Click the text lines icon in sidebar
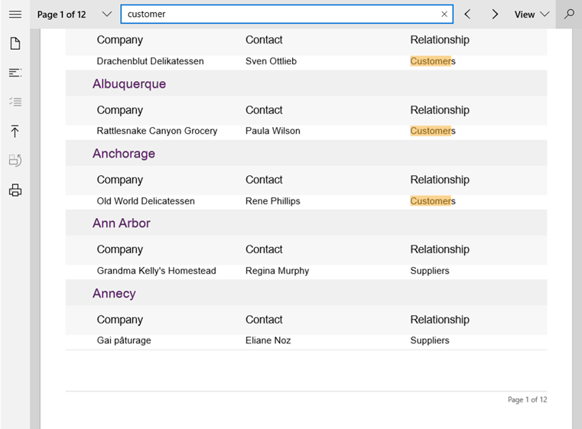 (15, 73)
